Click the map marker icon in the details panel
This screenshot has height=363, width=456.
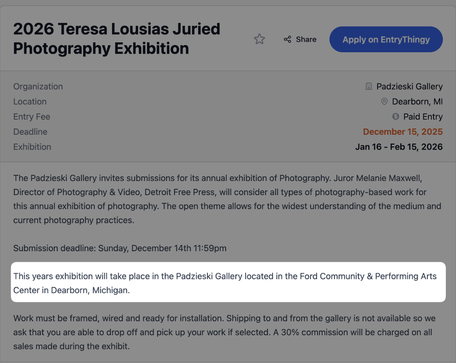[384, 101]
